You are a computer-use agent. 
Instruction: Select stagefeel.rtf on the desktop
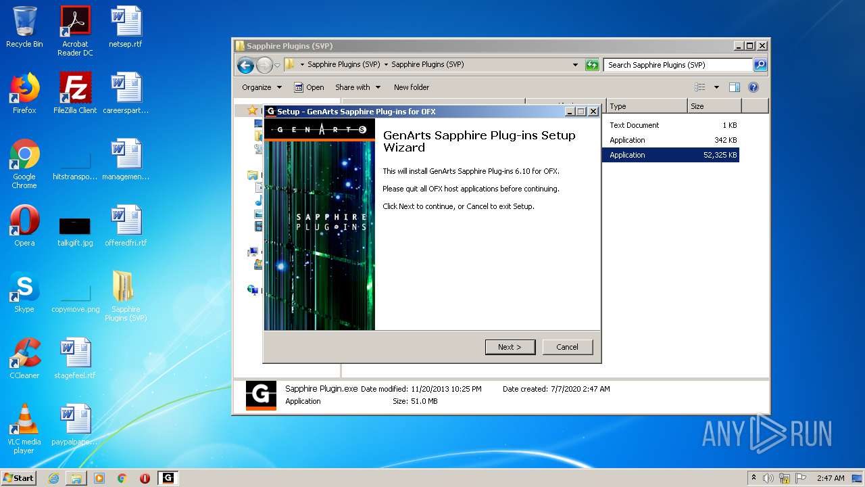(x=75, y=358)
